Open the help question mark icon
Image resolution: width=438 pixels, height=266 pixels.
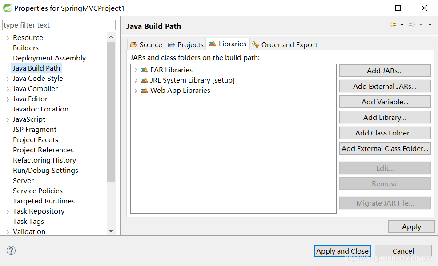click(11, 250)
